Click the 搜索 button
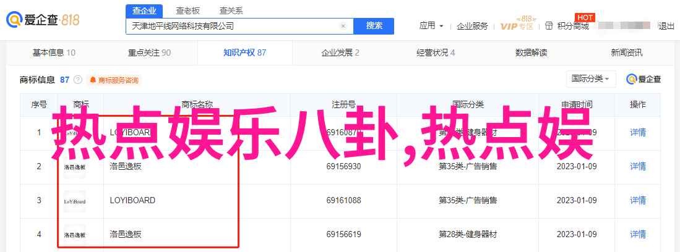Image resolution: width=680 pixels, height=252 pixels. pos(374,26)
